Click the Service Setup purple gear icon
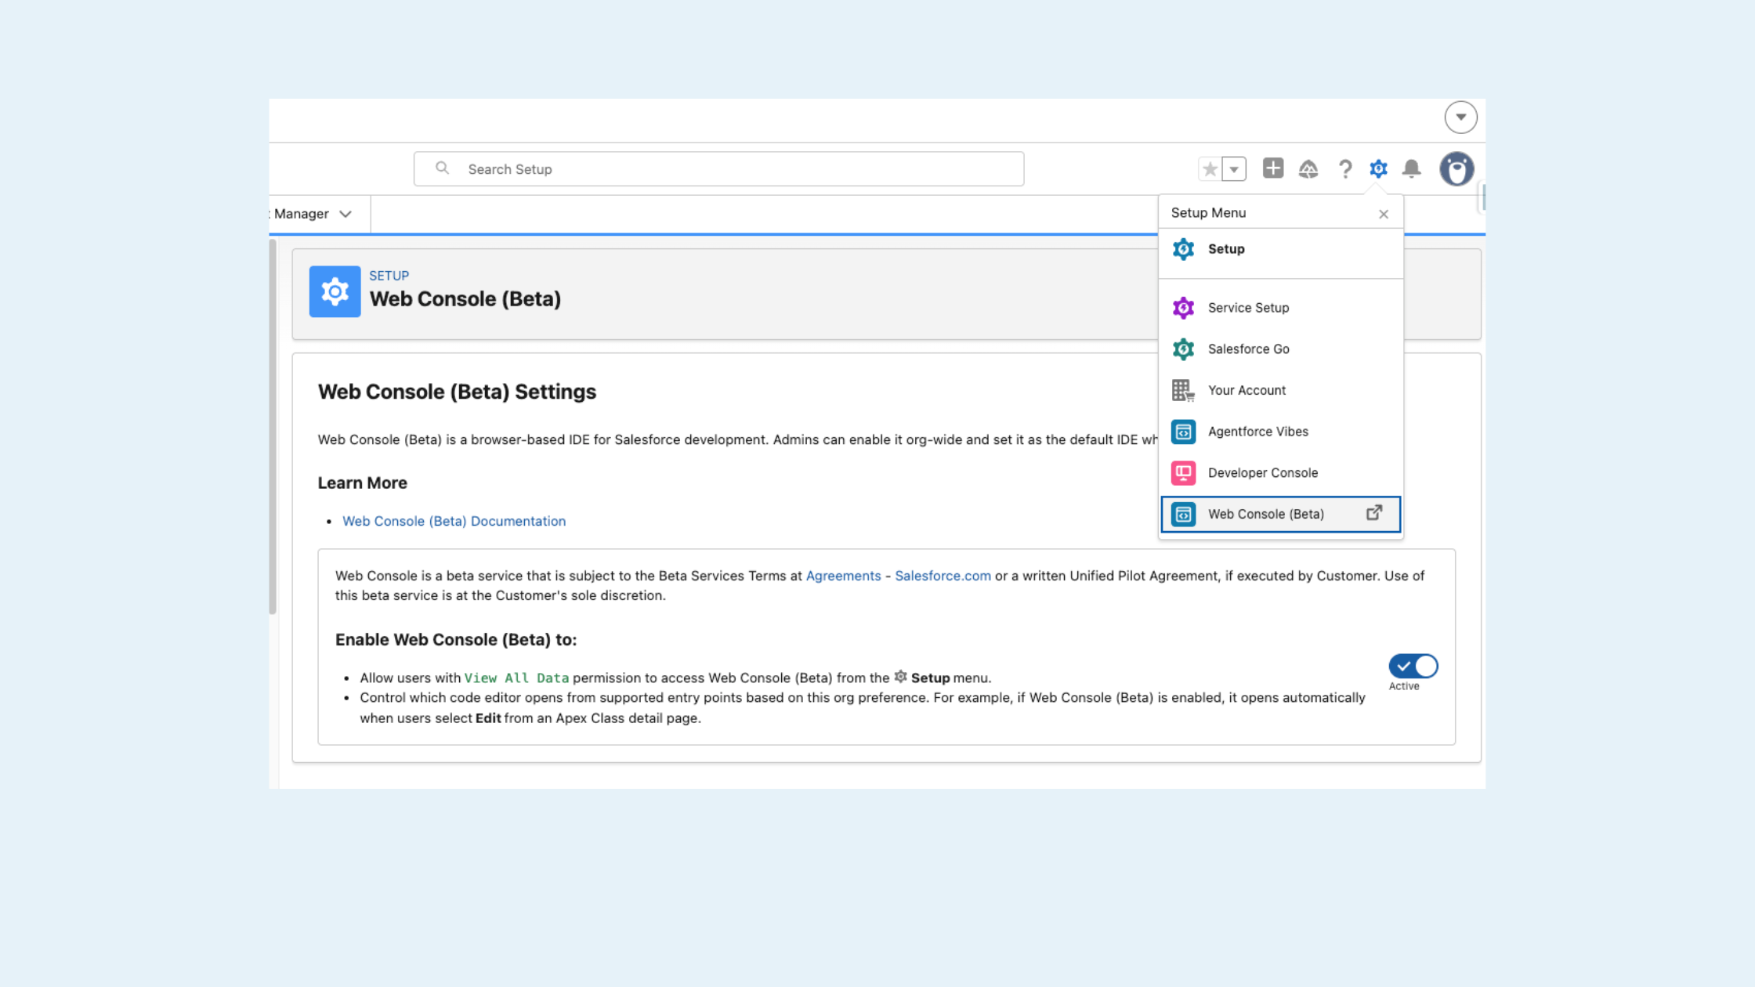 coord(1183,308)
